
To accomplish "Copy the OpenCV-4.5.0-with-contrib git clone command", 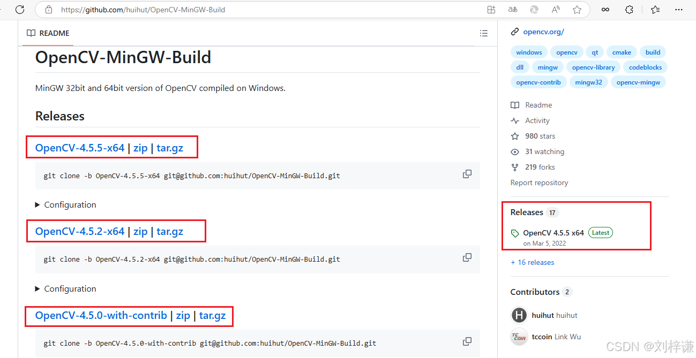I will pyautogui.click(x=467, y=341).
